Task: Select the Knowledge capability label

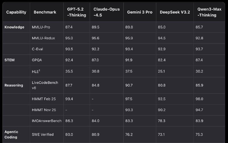Action: coord(15,27)
